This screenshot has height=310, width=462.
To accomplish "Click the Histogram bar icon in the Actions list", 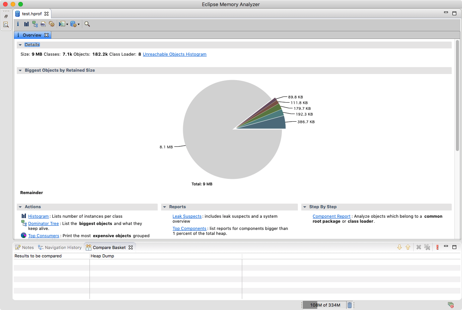I will point(24,216).
